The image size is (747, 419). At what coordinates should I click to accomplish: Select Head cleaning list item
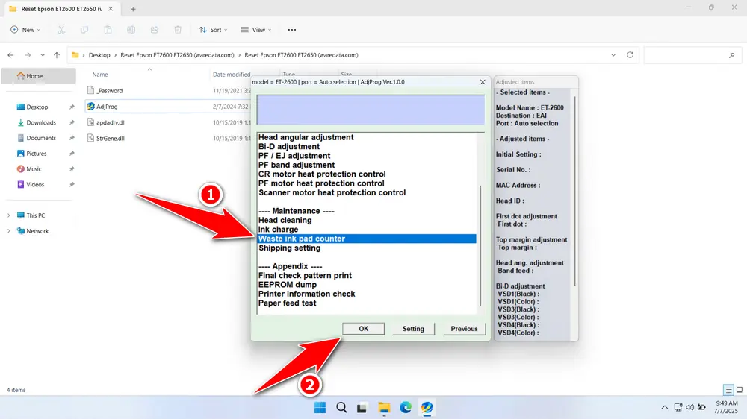click(x=285, y=220)
